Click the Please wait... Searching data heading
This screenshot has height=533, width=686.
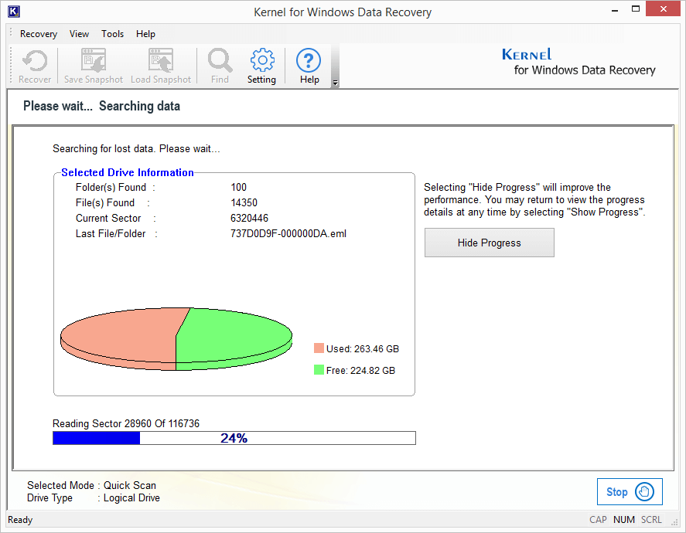coord(101,106)
